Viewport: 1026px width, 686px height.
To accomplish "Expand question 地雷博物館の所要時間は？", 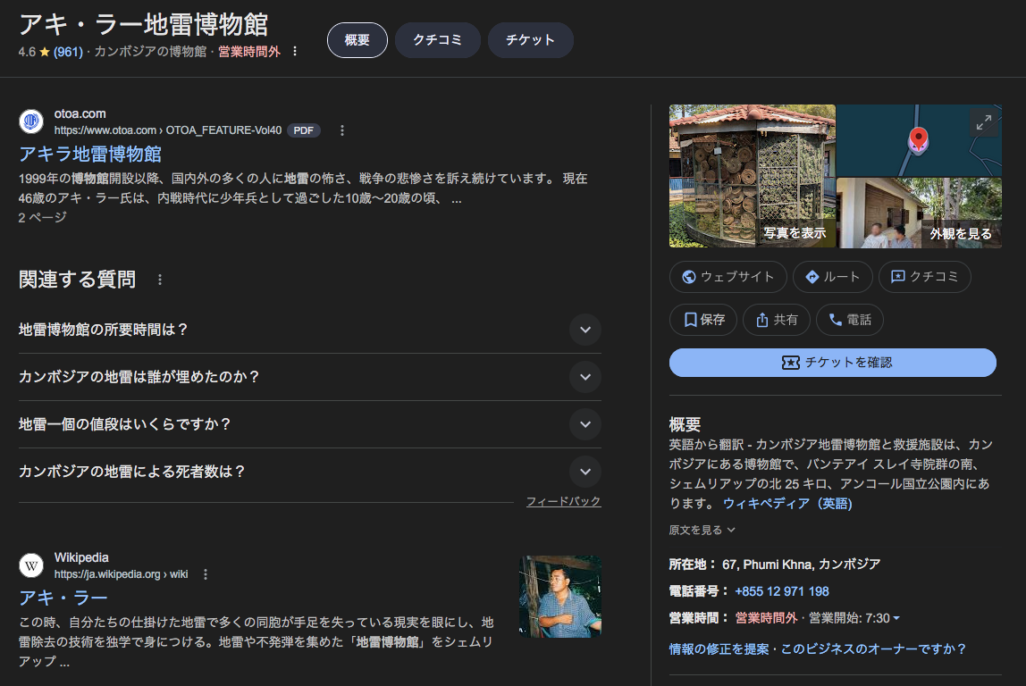I will click(584, 330).
